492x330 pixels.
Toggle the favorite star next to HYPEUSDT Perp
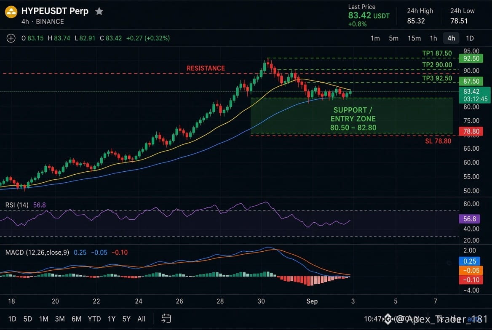click(x=99, y=11)
